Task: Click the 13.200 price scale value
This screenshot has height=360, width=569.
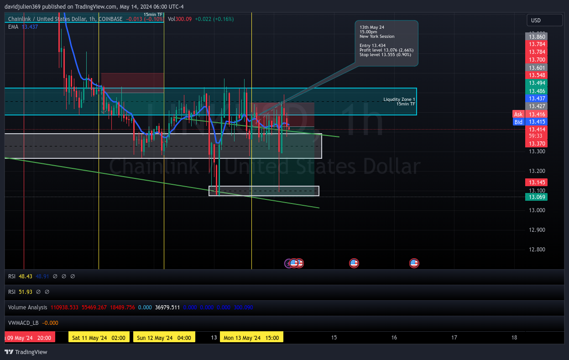Action: tap(537, 171)
